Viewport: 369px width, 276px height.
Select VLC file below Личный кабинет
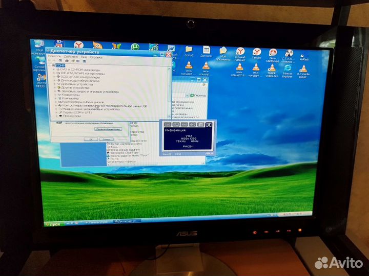pyautogui.click(x=239, y=70)
